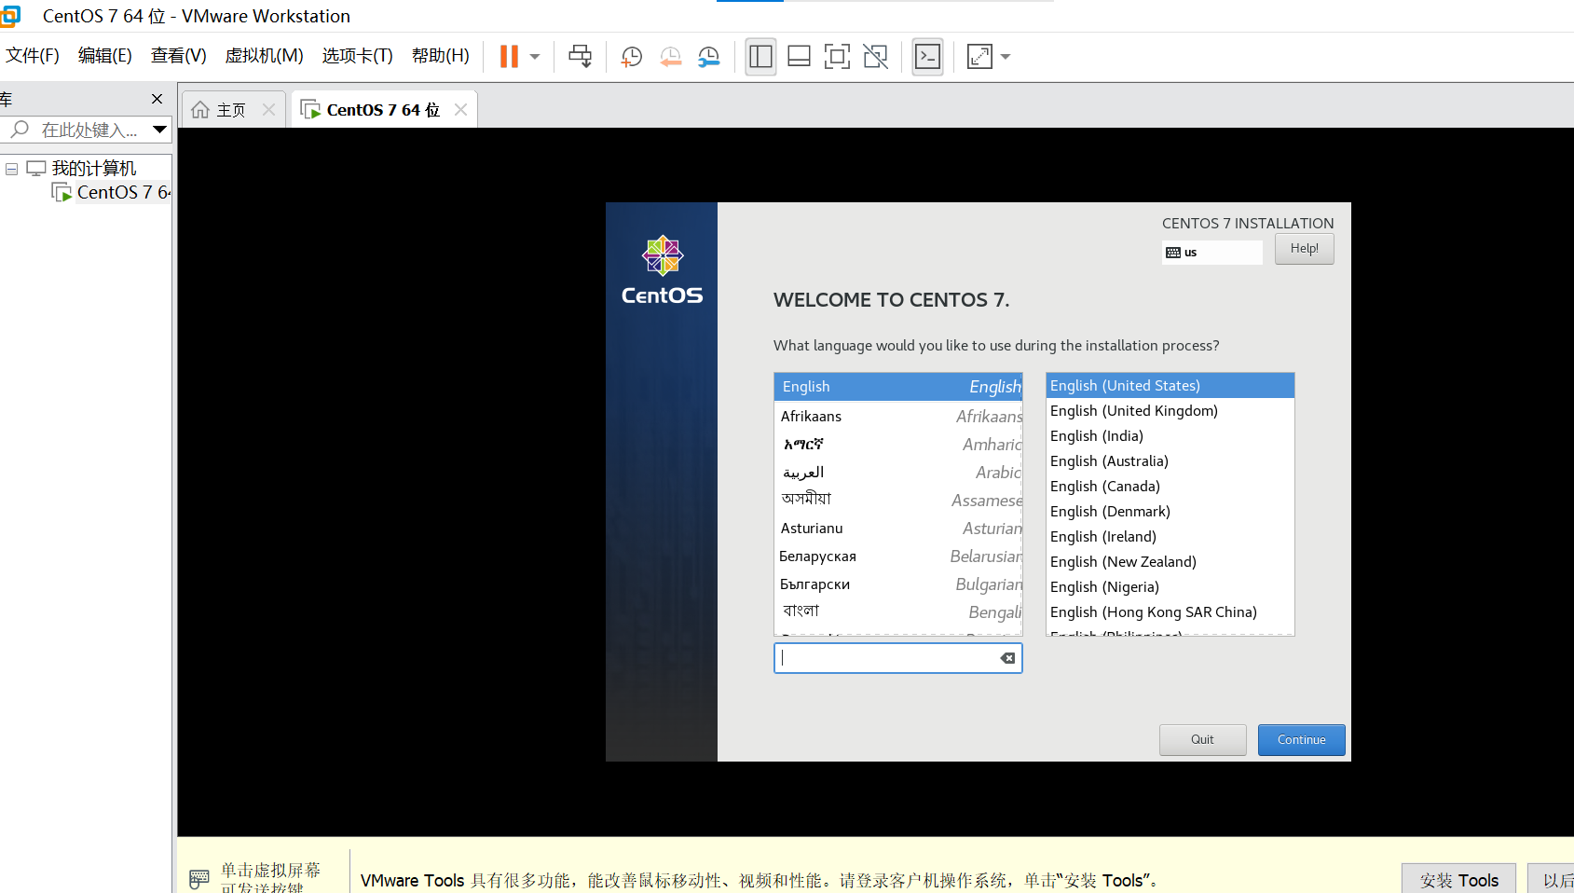Open the library search dropdown arrow
1574x893 pixels.
coord(160,130)
